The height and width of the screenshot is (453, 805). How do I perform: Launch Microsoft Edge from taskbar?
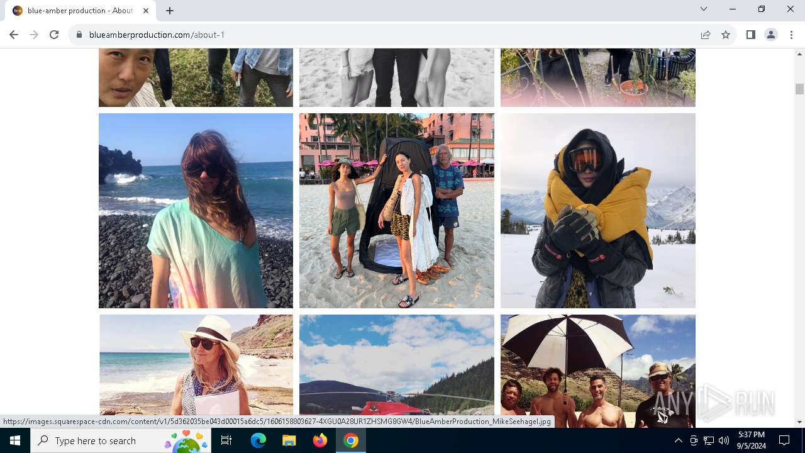[x=258, y=440]
